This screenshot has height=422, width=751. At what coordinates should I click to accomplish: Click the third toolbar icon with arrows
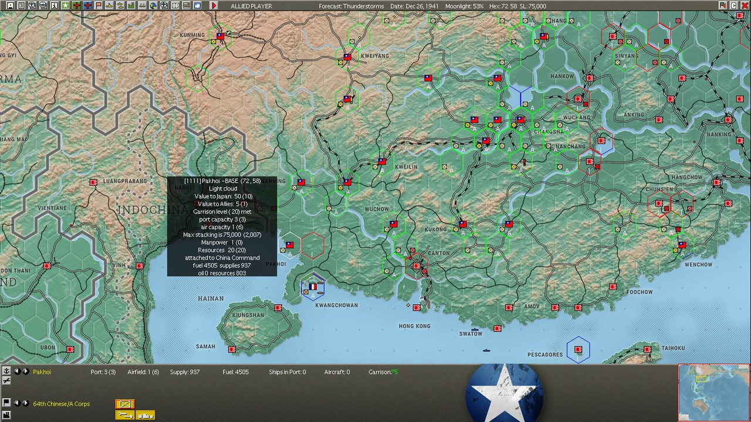pos(32,6)
